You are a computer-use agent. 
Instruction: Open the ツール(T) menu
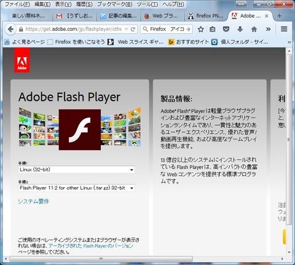(x=147, y=4)
